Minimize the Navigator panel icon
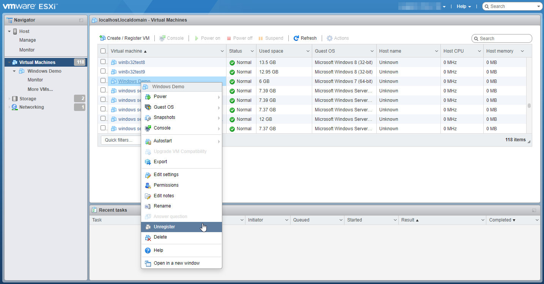This screenshot has height=284, width=544. 81,20
